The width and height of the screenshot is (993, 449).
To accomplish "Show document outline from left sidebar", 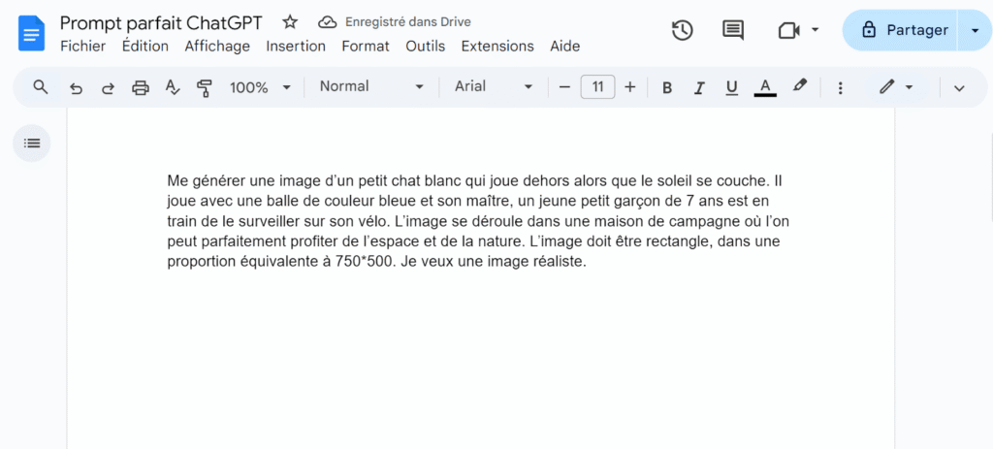I will [x=32, y=144].
